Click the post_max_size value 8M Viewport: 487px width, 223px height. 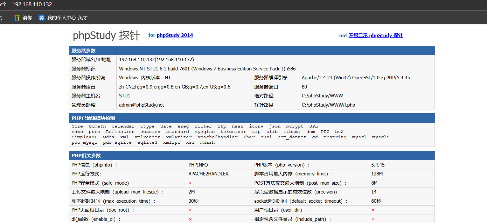point(374,183)
